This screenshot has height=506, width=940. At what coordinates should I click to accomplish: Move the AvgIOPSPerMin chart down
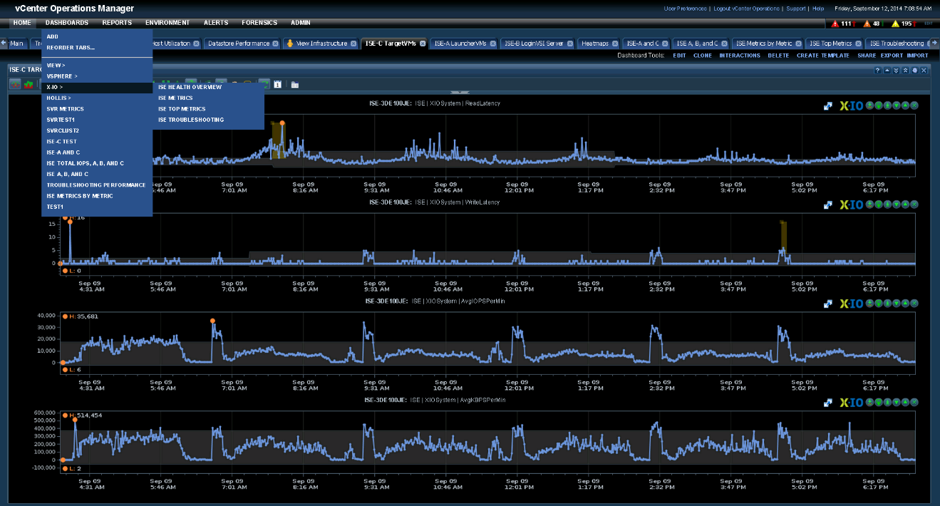897,303
